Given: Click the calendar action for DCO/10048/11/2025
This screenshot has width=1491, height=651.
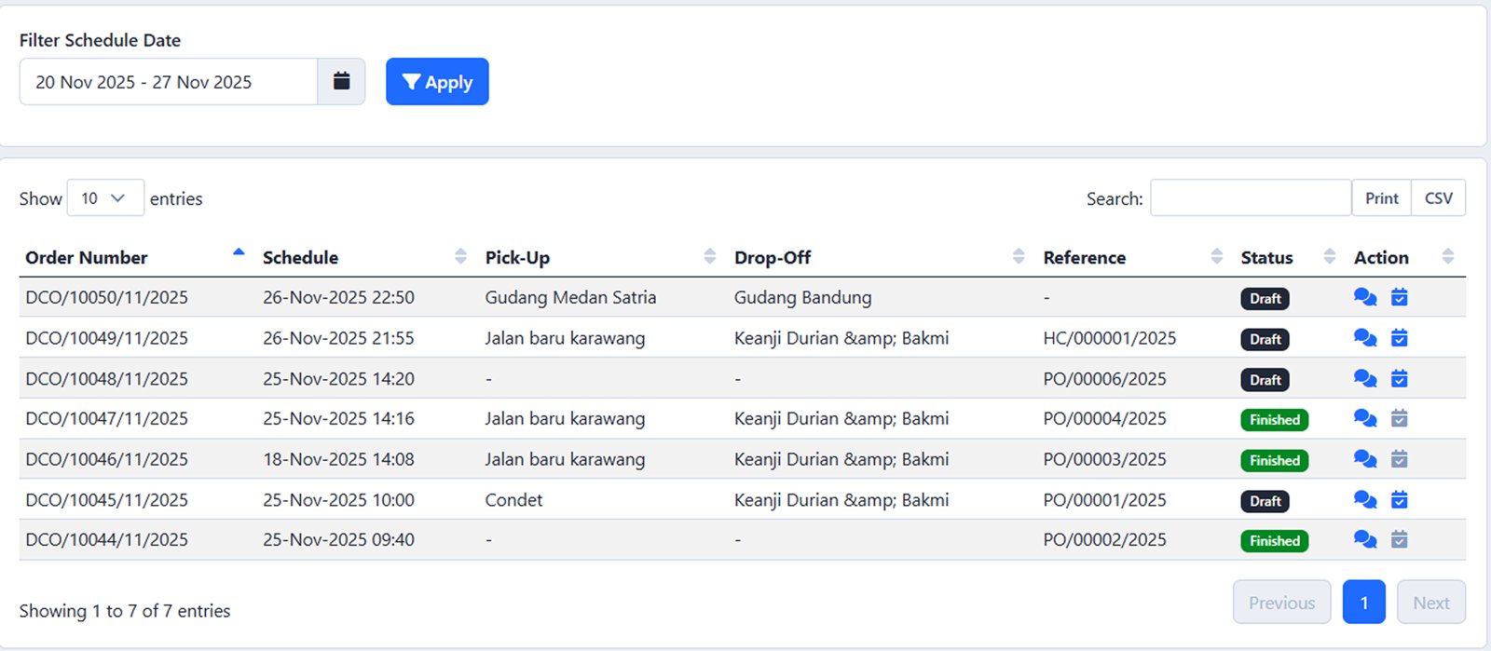Looking at the screenshot, I should (x=1400, y=378).
